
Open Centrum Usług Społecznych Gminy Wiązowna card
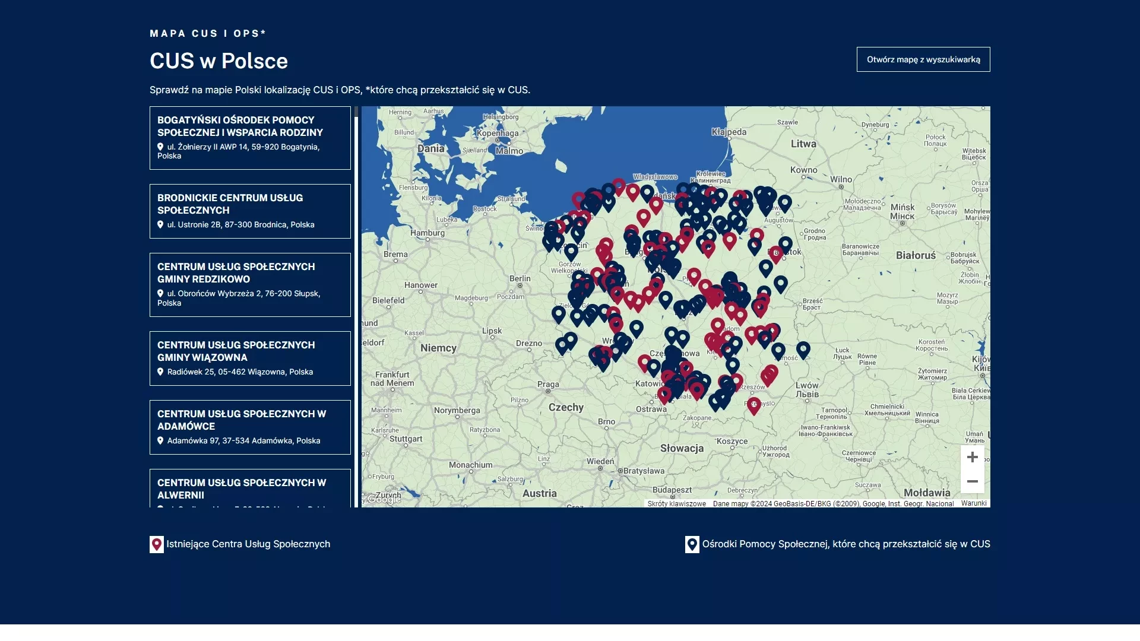tap(250, 358)
